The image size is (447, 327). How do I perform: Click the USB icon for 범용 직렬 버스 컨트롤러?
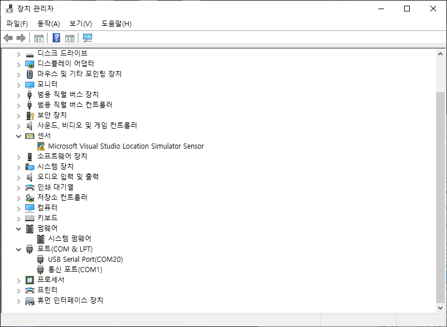[29, 105]
